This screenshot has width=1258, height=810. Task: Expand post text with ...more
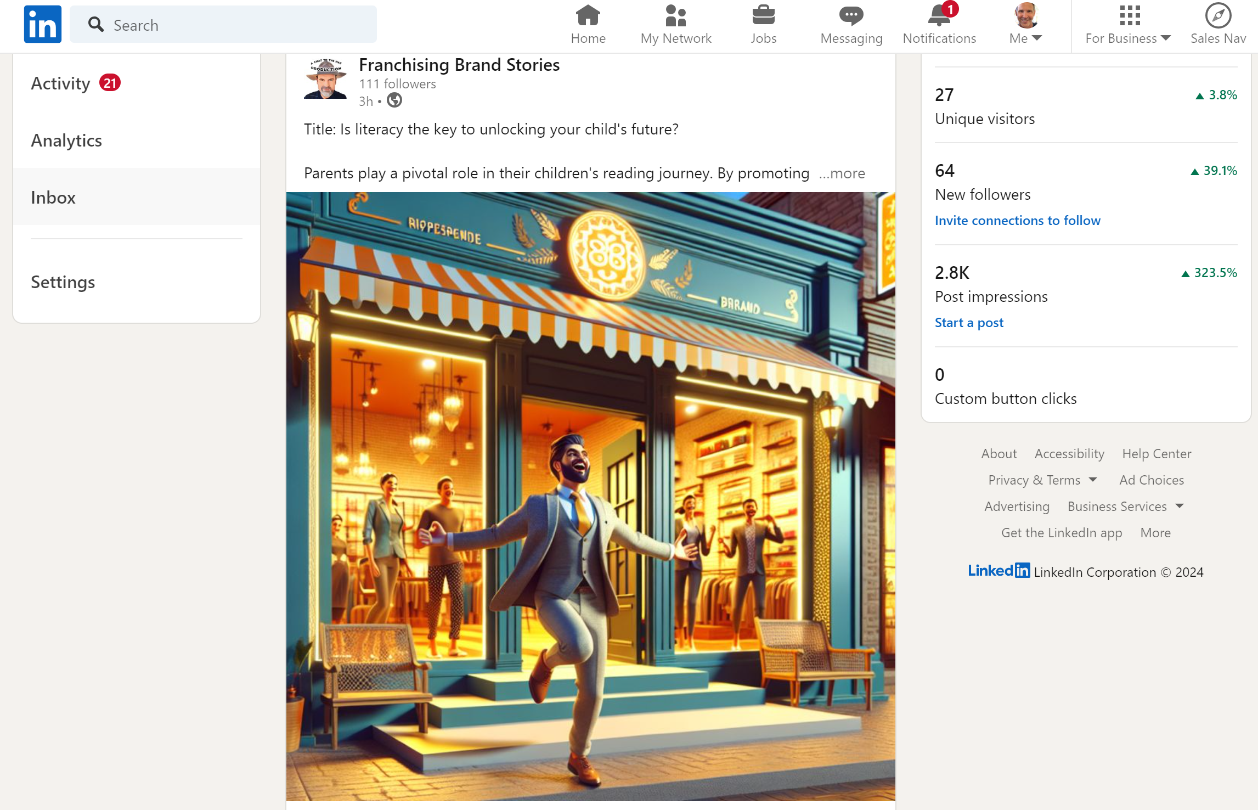[x=842, y=173]
